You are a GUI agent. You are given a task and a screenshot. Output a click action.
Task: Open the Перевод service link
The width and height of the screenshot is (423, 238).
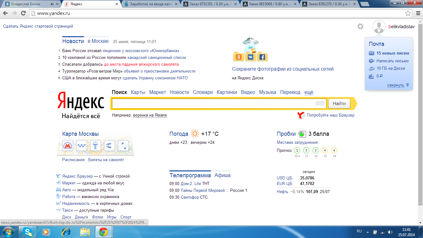(290, 92)
